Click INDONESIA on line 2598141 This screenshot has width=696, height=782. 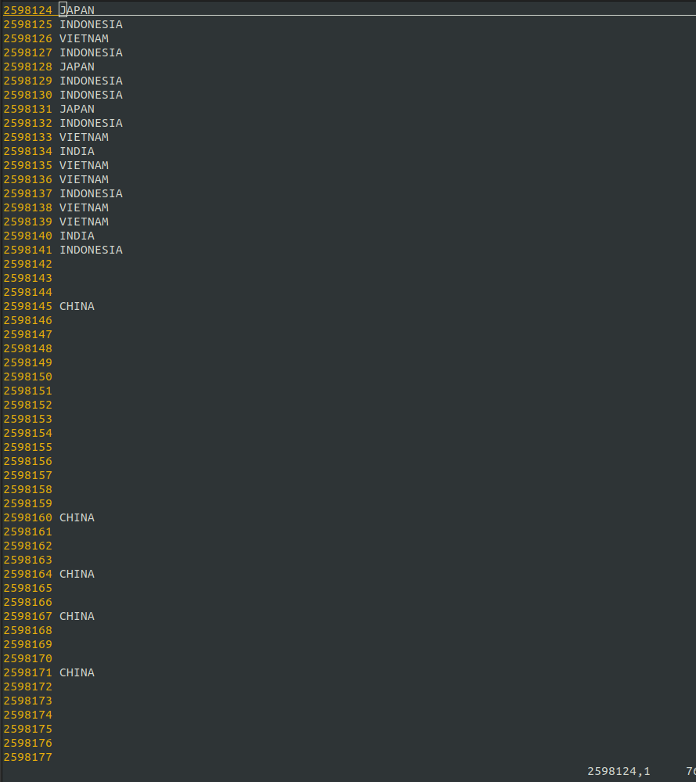pyautogui.click(x=91, y=250)
